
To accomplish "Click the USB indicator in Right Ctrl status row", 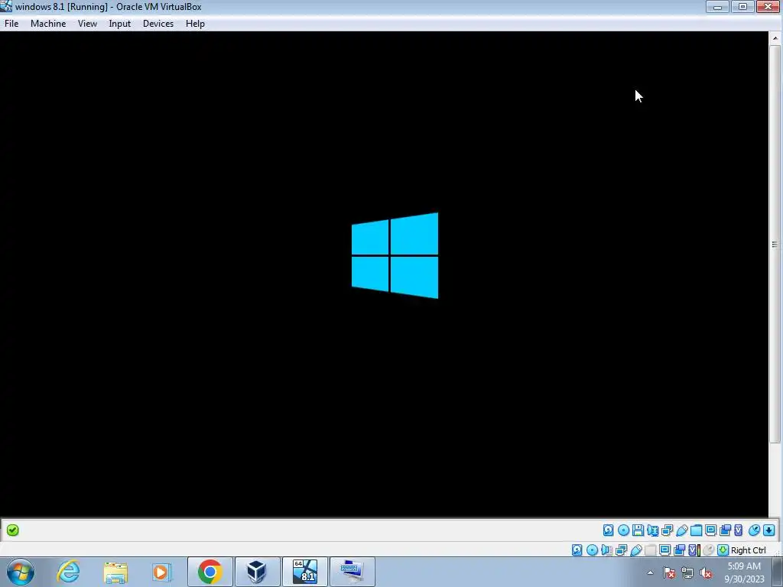I will [635, 550].
